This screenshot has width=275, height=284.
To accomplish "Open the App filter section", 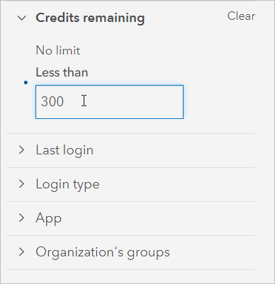I will click(x=131, y=218).
